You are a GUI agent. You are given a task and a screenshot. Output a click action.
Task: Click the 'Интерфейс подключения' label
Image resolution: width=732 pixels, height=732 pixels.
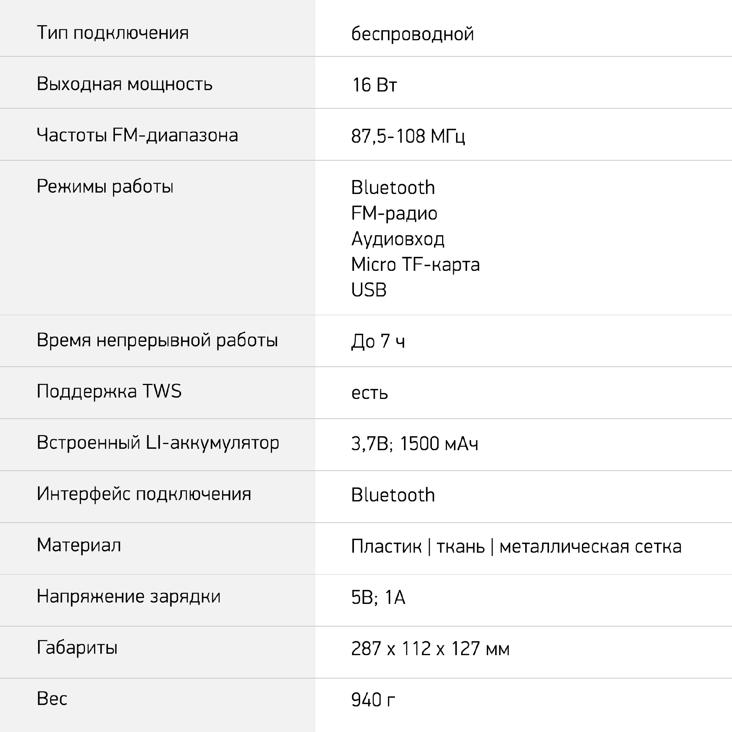tap(144, 494)
